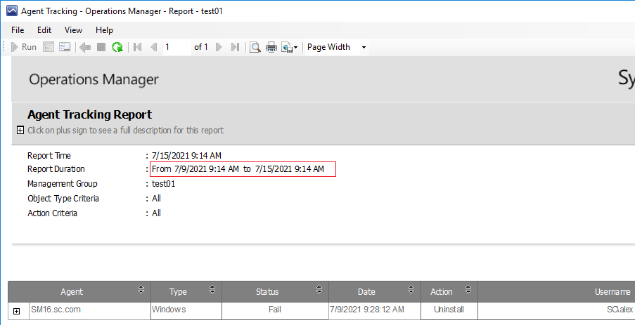The width and height of the screenshot is (635, 325).
Task: Go to previous page arrow
Action: pyautogui.click(x=154, y=47)
